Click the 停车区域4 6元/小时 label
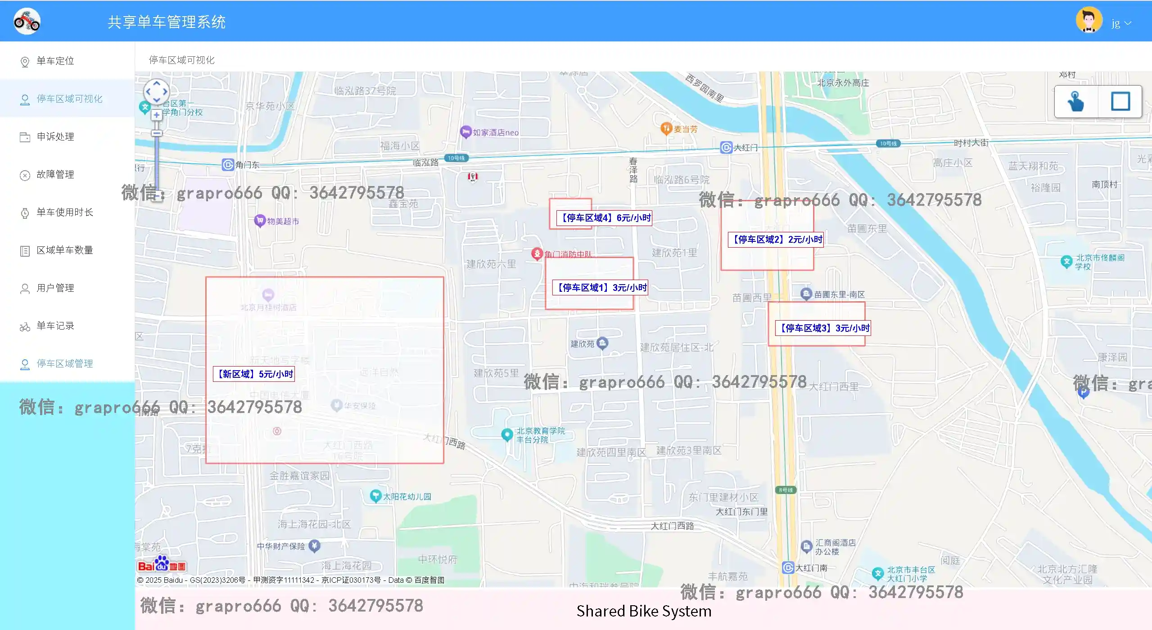This screenshot has height=630, width=1152. click(604, 218)
